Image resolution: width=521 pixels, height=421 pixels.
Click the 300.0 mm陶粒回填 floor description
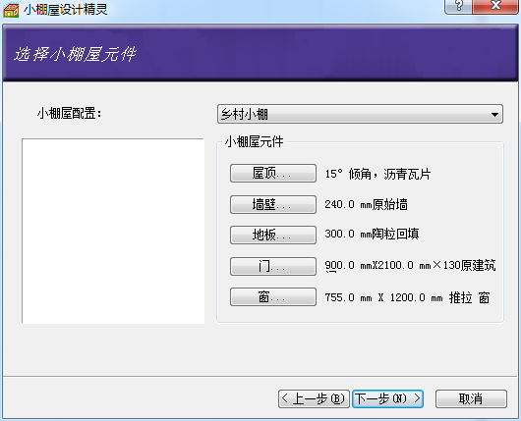372,235
